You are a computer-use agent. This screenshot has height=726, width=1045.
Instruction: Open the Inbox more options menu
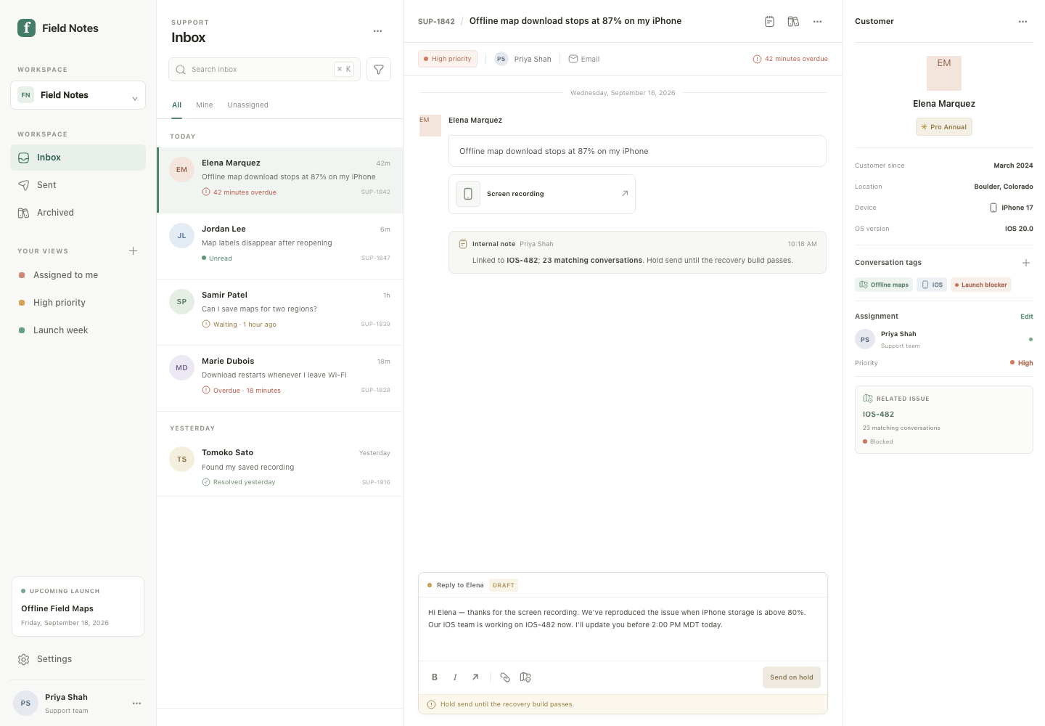tap(377, 31)
